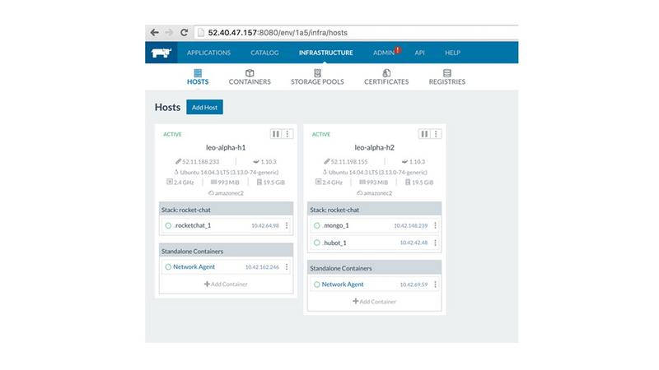Image resolution: width=659 pixels, height=370 pixels.
Task: Open the API menu
Action: 419,53
